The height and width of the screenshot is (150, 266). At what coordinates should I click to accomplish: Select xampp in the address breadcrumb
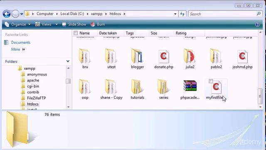click(x=96, y=14)
